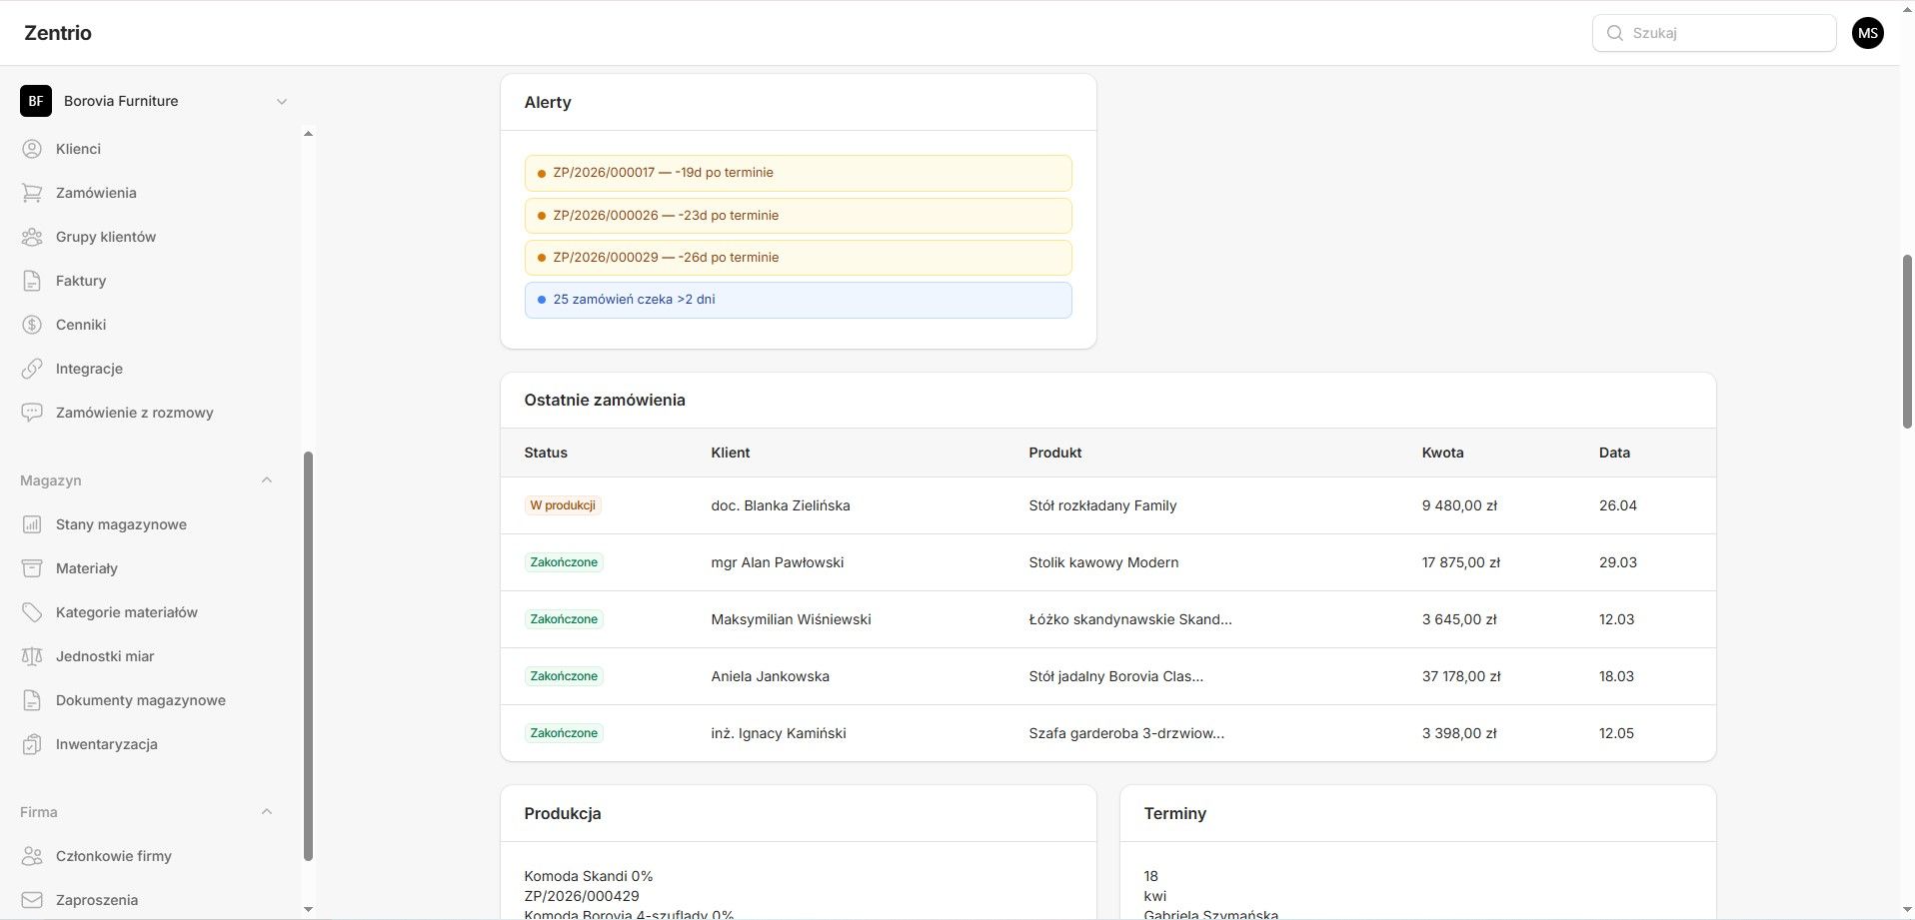Click the Zamówienie z rozmowy chat icon

[32, 413]
